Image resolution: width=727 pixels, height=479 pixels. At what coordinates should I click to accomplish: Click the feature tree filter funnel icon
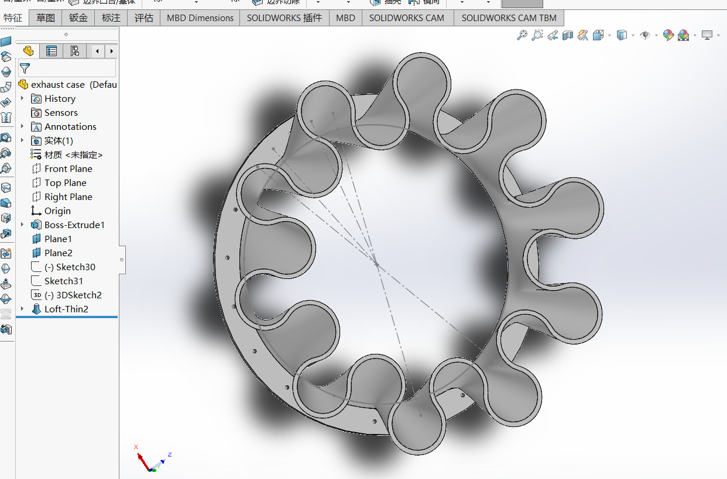pos(25,68)
